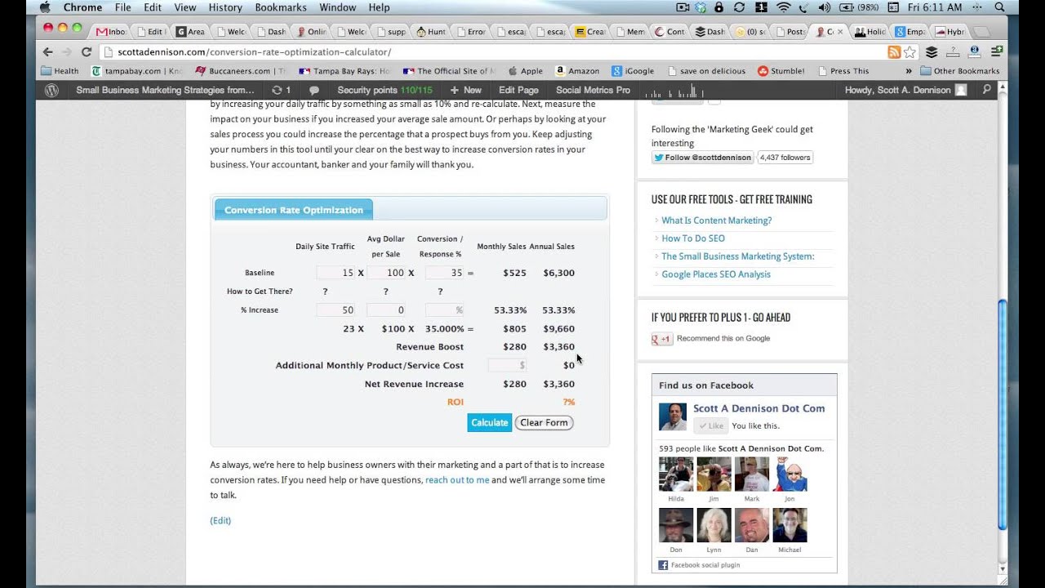Open What Is Content Marketing? link
The image size is (1045, 588).
tap(716, 220)
